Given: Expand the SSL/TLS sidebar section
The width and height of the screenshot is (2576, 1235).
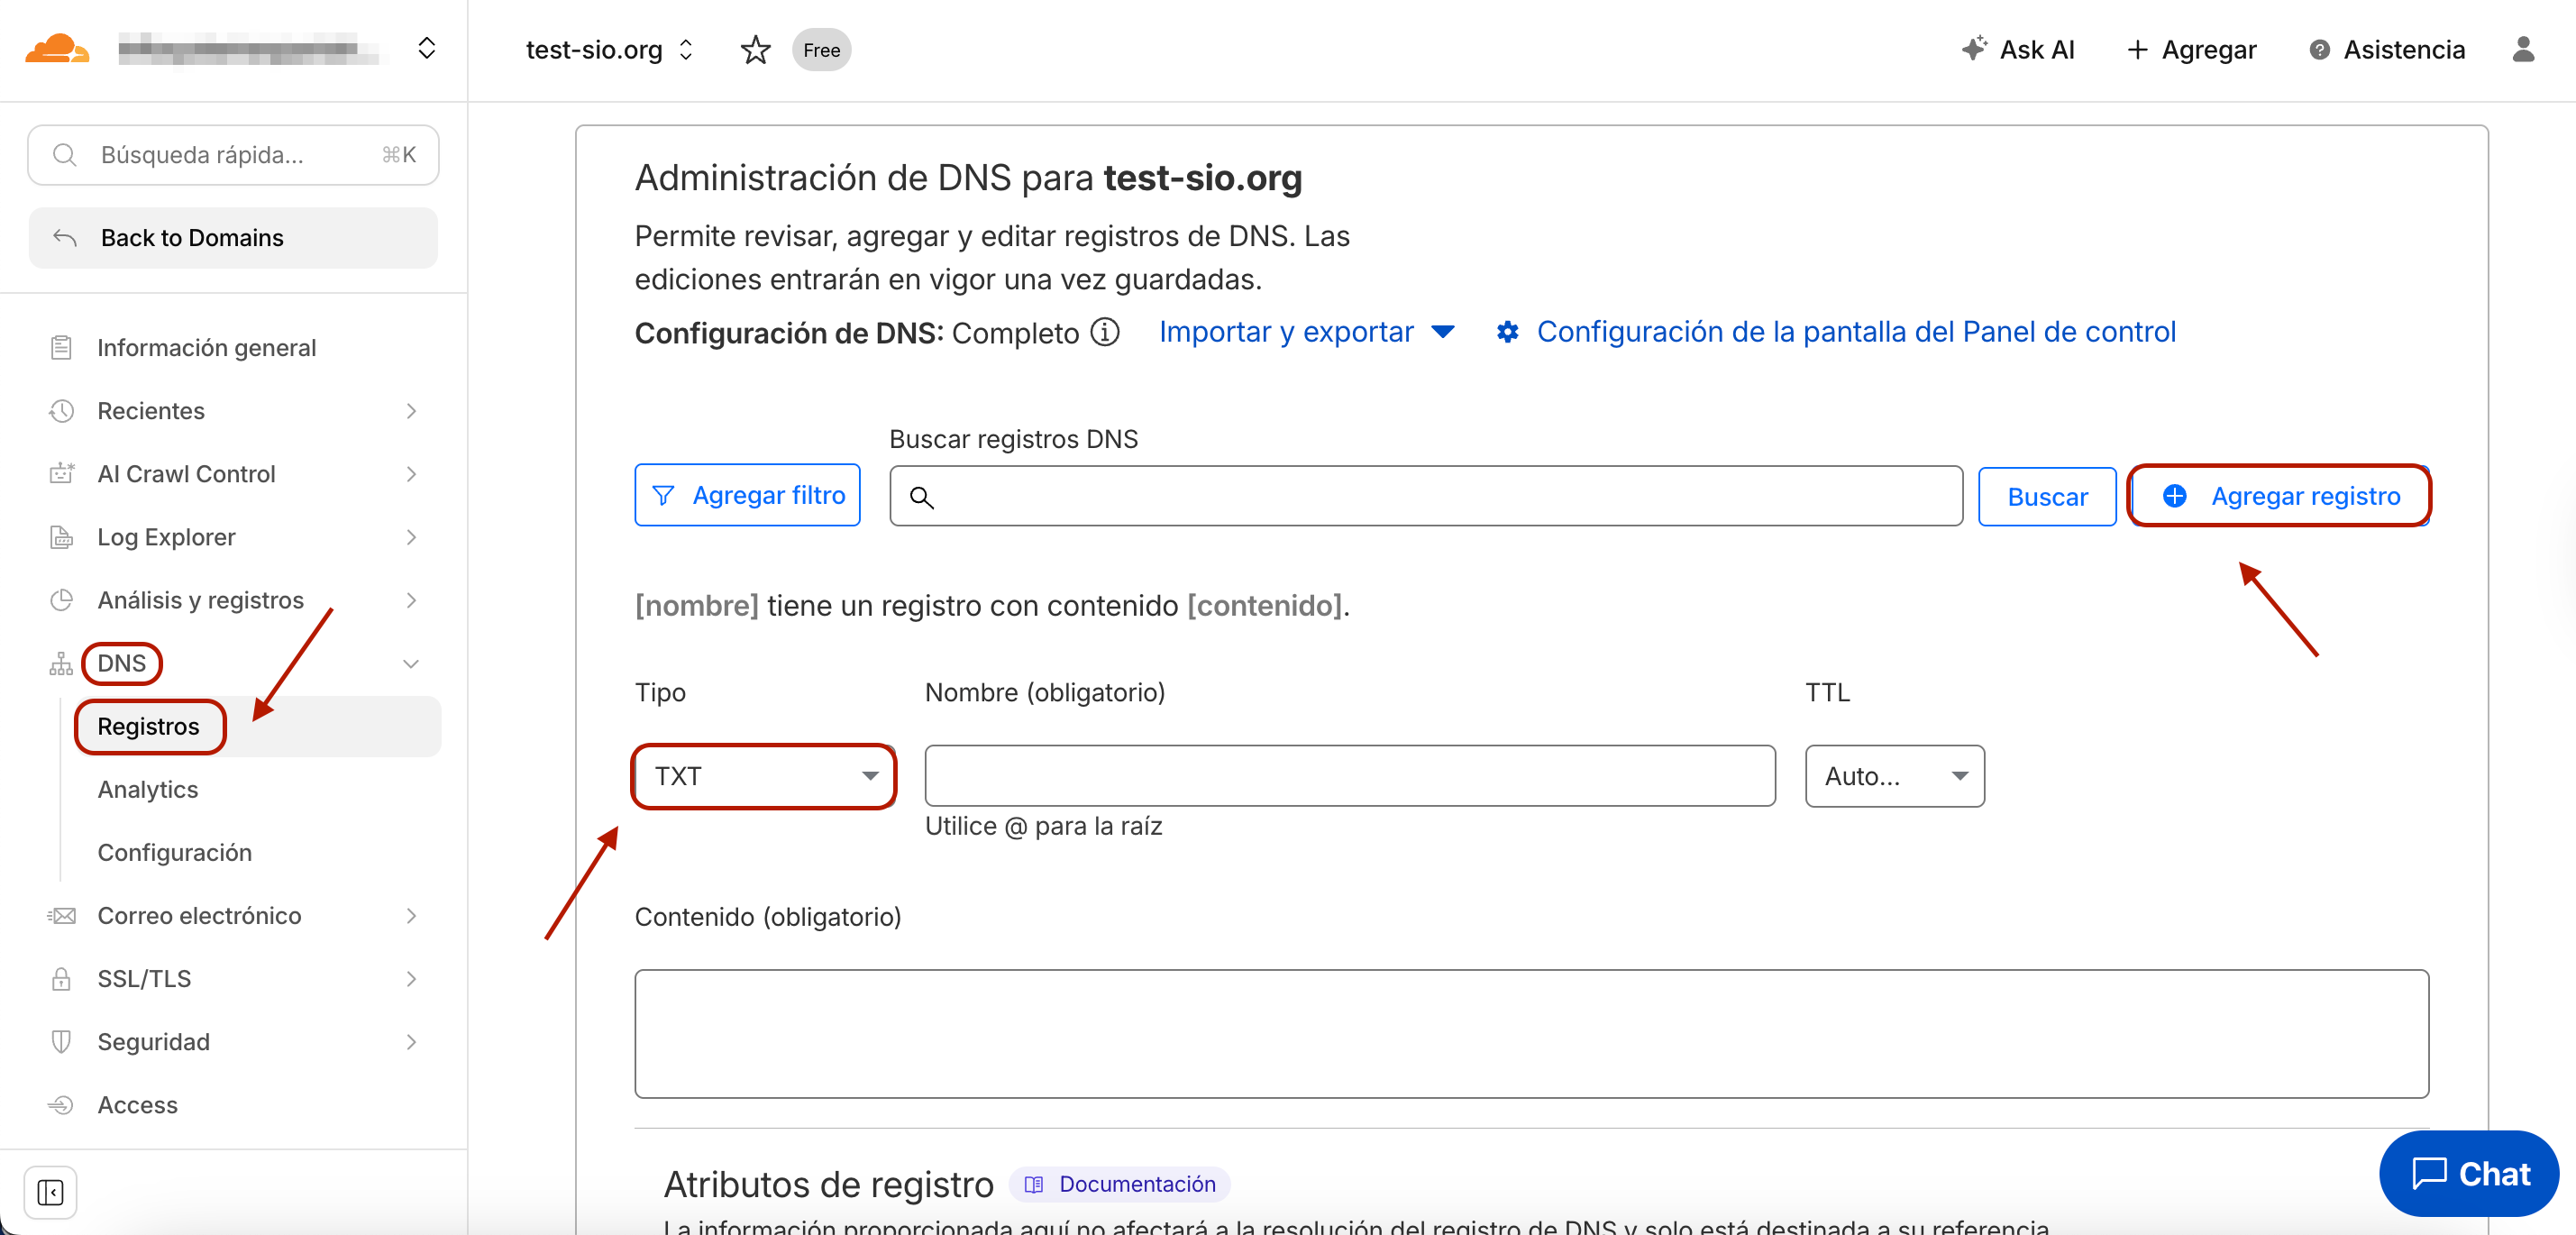Looking at the screenshot, I should [410, 978].
